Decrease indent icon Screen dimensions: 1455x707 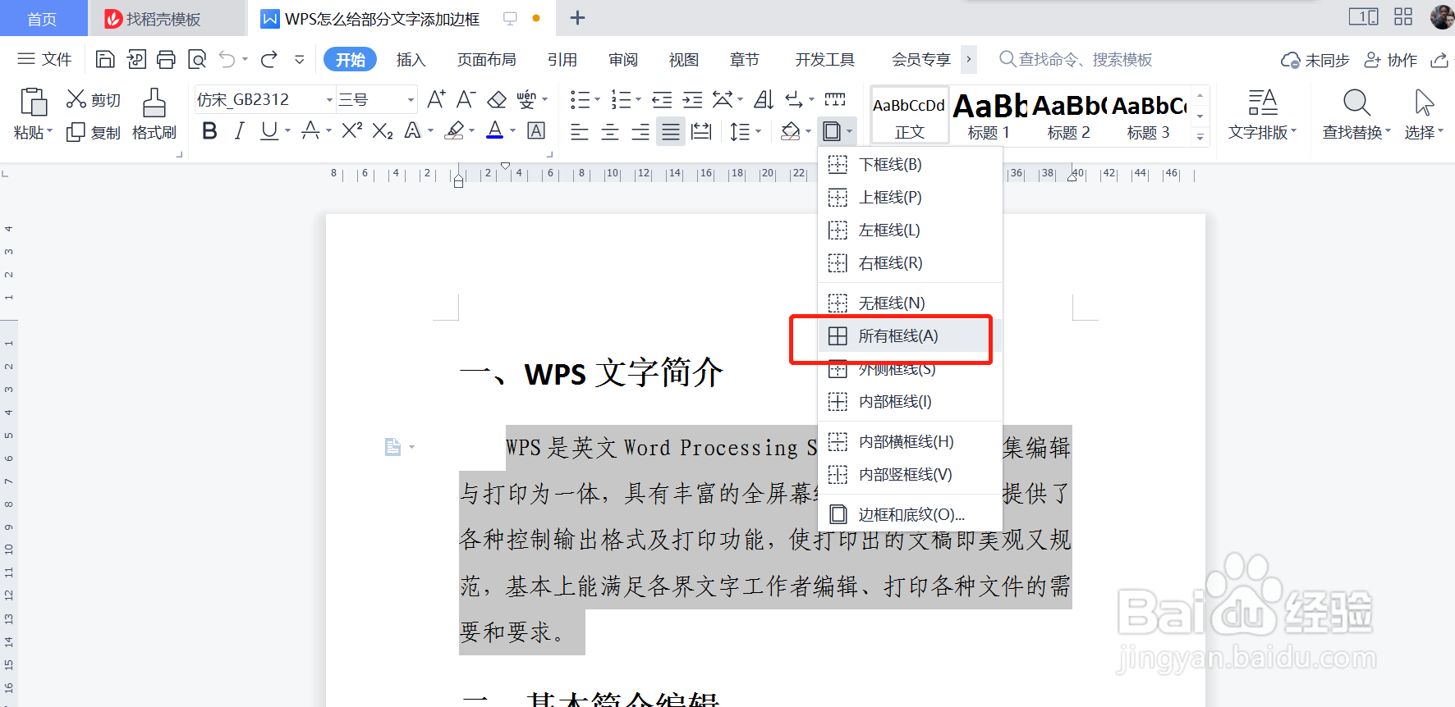662,99
